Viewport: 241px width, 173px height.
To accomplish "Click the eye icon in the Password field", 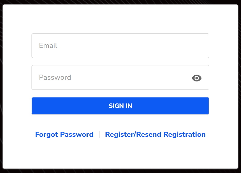I will tap(197, 78).
